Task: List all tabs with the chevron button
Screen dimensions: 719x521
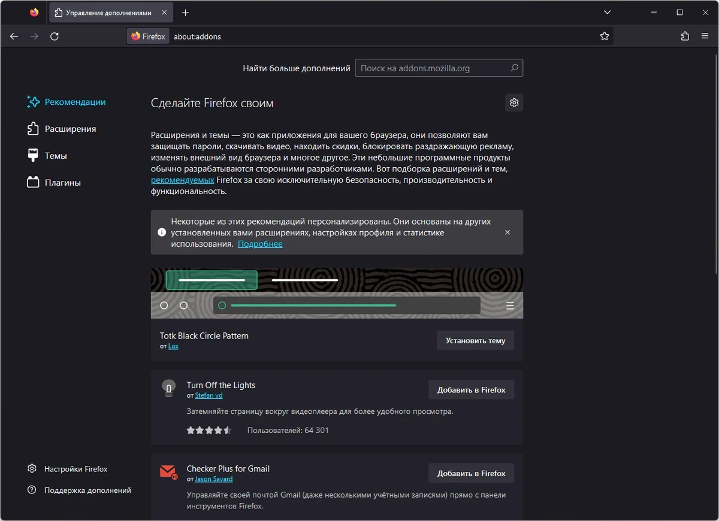Action: pyautogui.click(x=608, y=13)
